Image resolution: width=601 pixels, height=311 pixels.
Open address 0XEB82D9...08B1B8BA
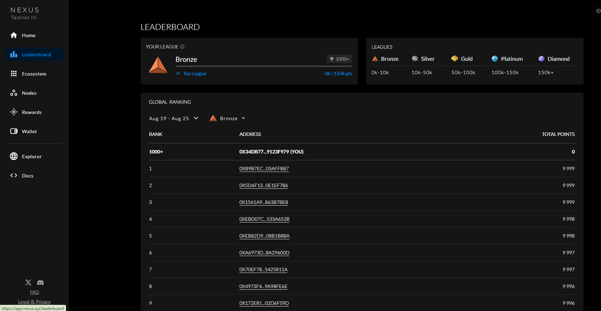[264, 236]
